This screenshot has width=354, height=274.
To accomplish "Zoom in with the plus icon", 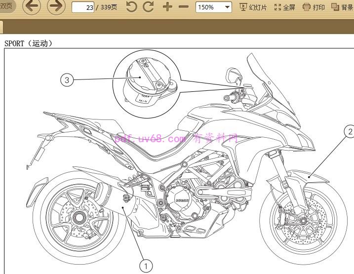I will point(167,7).
